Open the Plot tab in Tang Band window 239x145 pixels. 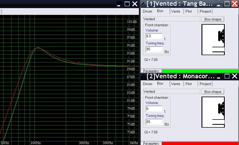point(189,11)
